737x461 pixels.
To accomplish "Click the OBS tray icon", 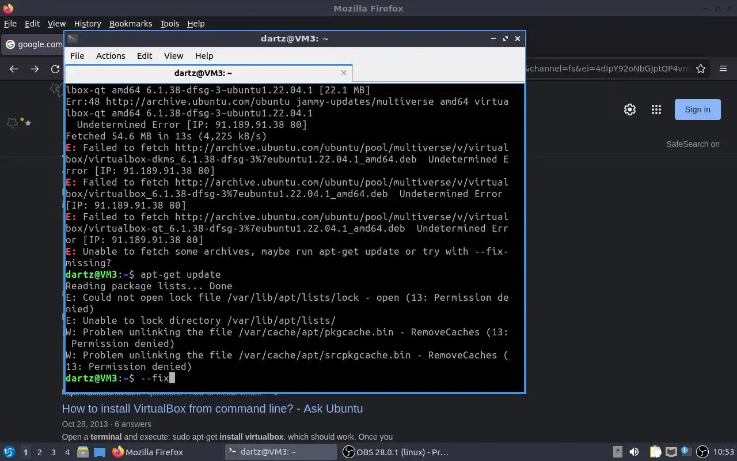I will click(702, 452).
